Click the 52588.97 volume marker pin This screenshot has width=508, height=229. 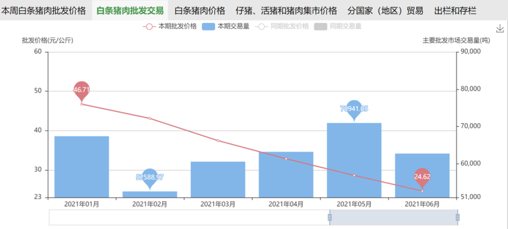tap(150, 178)
